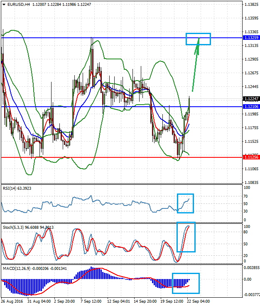Click the 70 level on RSI scale
This screenshot has width=260, height=306.
(x=245, y=196)
